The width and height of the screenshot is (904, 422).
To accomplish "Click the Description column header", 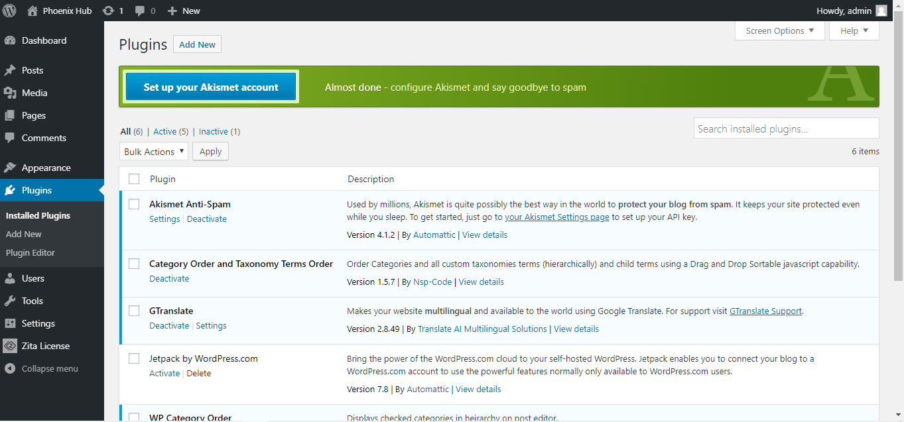I will pyautogui.click(x=371, y=179).
